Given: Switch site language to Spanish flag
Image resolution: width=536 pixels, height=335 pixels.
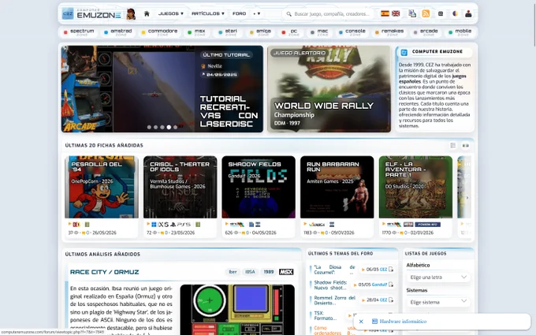Looking at the screenshot, I should point(385,13).
